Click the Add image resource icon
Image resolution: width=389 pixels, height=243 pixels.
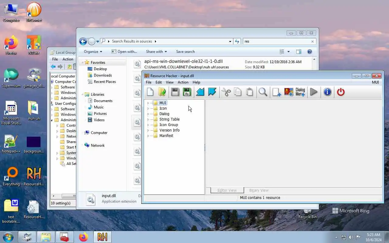(288, 92)
